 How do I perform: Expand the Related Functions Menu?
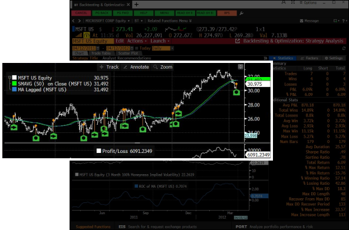click(170, 21)
